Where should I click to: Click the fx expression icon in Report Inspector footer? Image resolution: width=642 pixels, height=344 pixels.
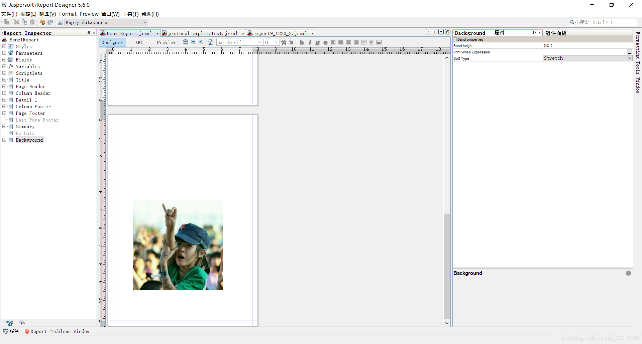pyautogui.click(x=22, y=323)
